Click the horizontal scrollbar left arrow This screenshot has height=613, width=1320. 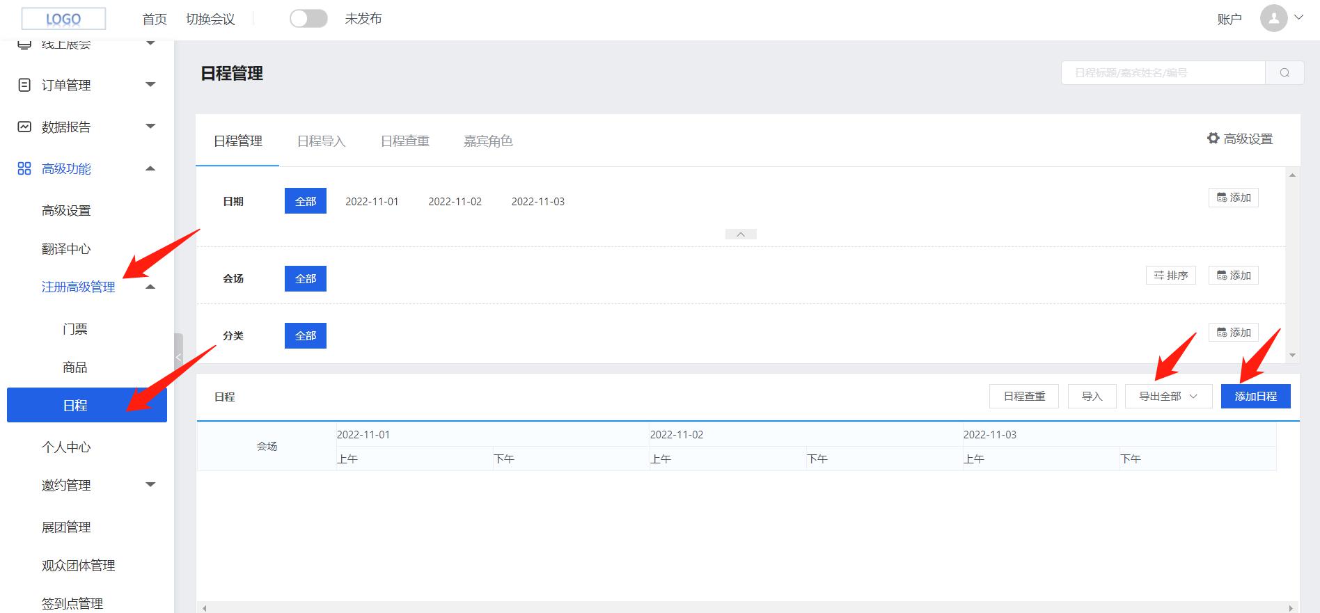[x=204, y=607]
